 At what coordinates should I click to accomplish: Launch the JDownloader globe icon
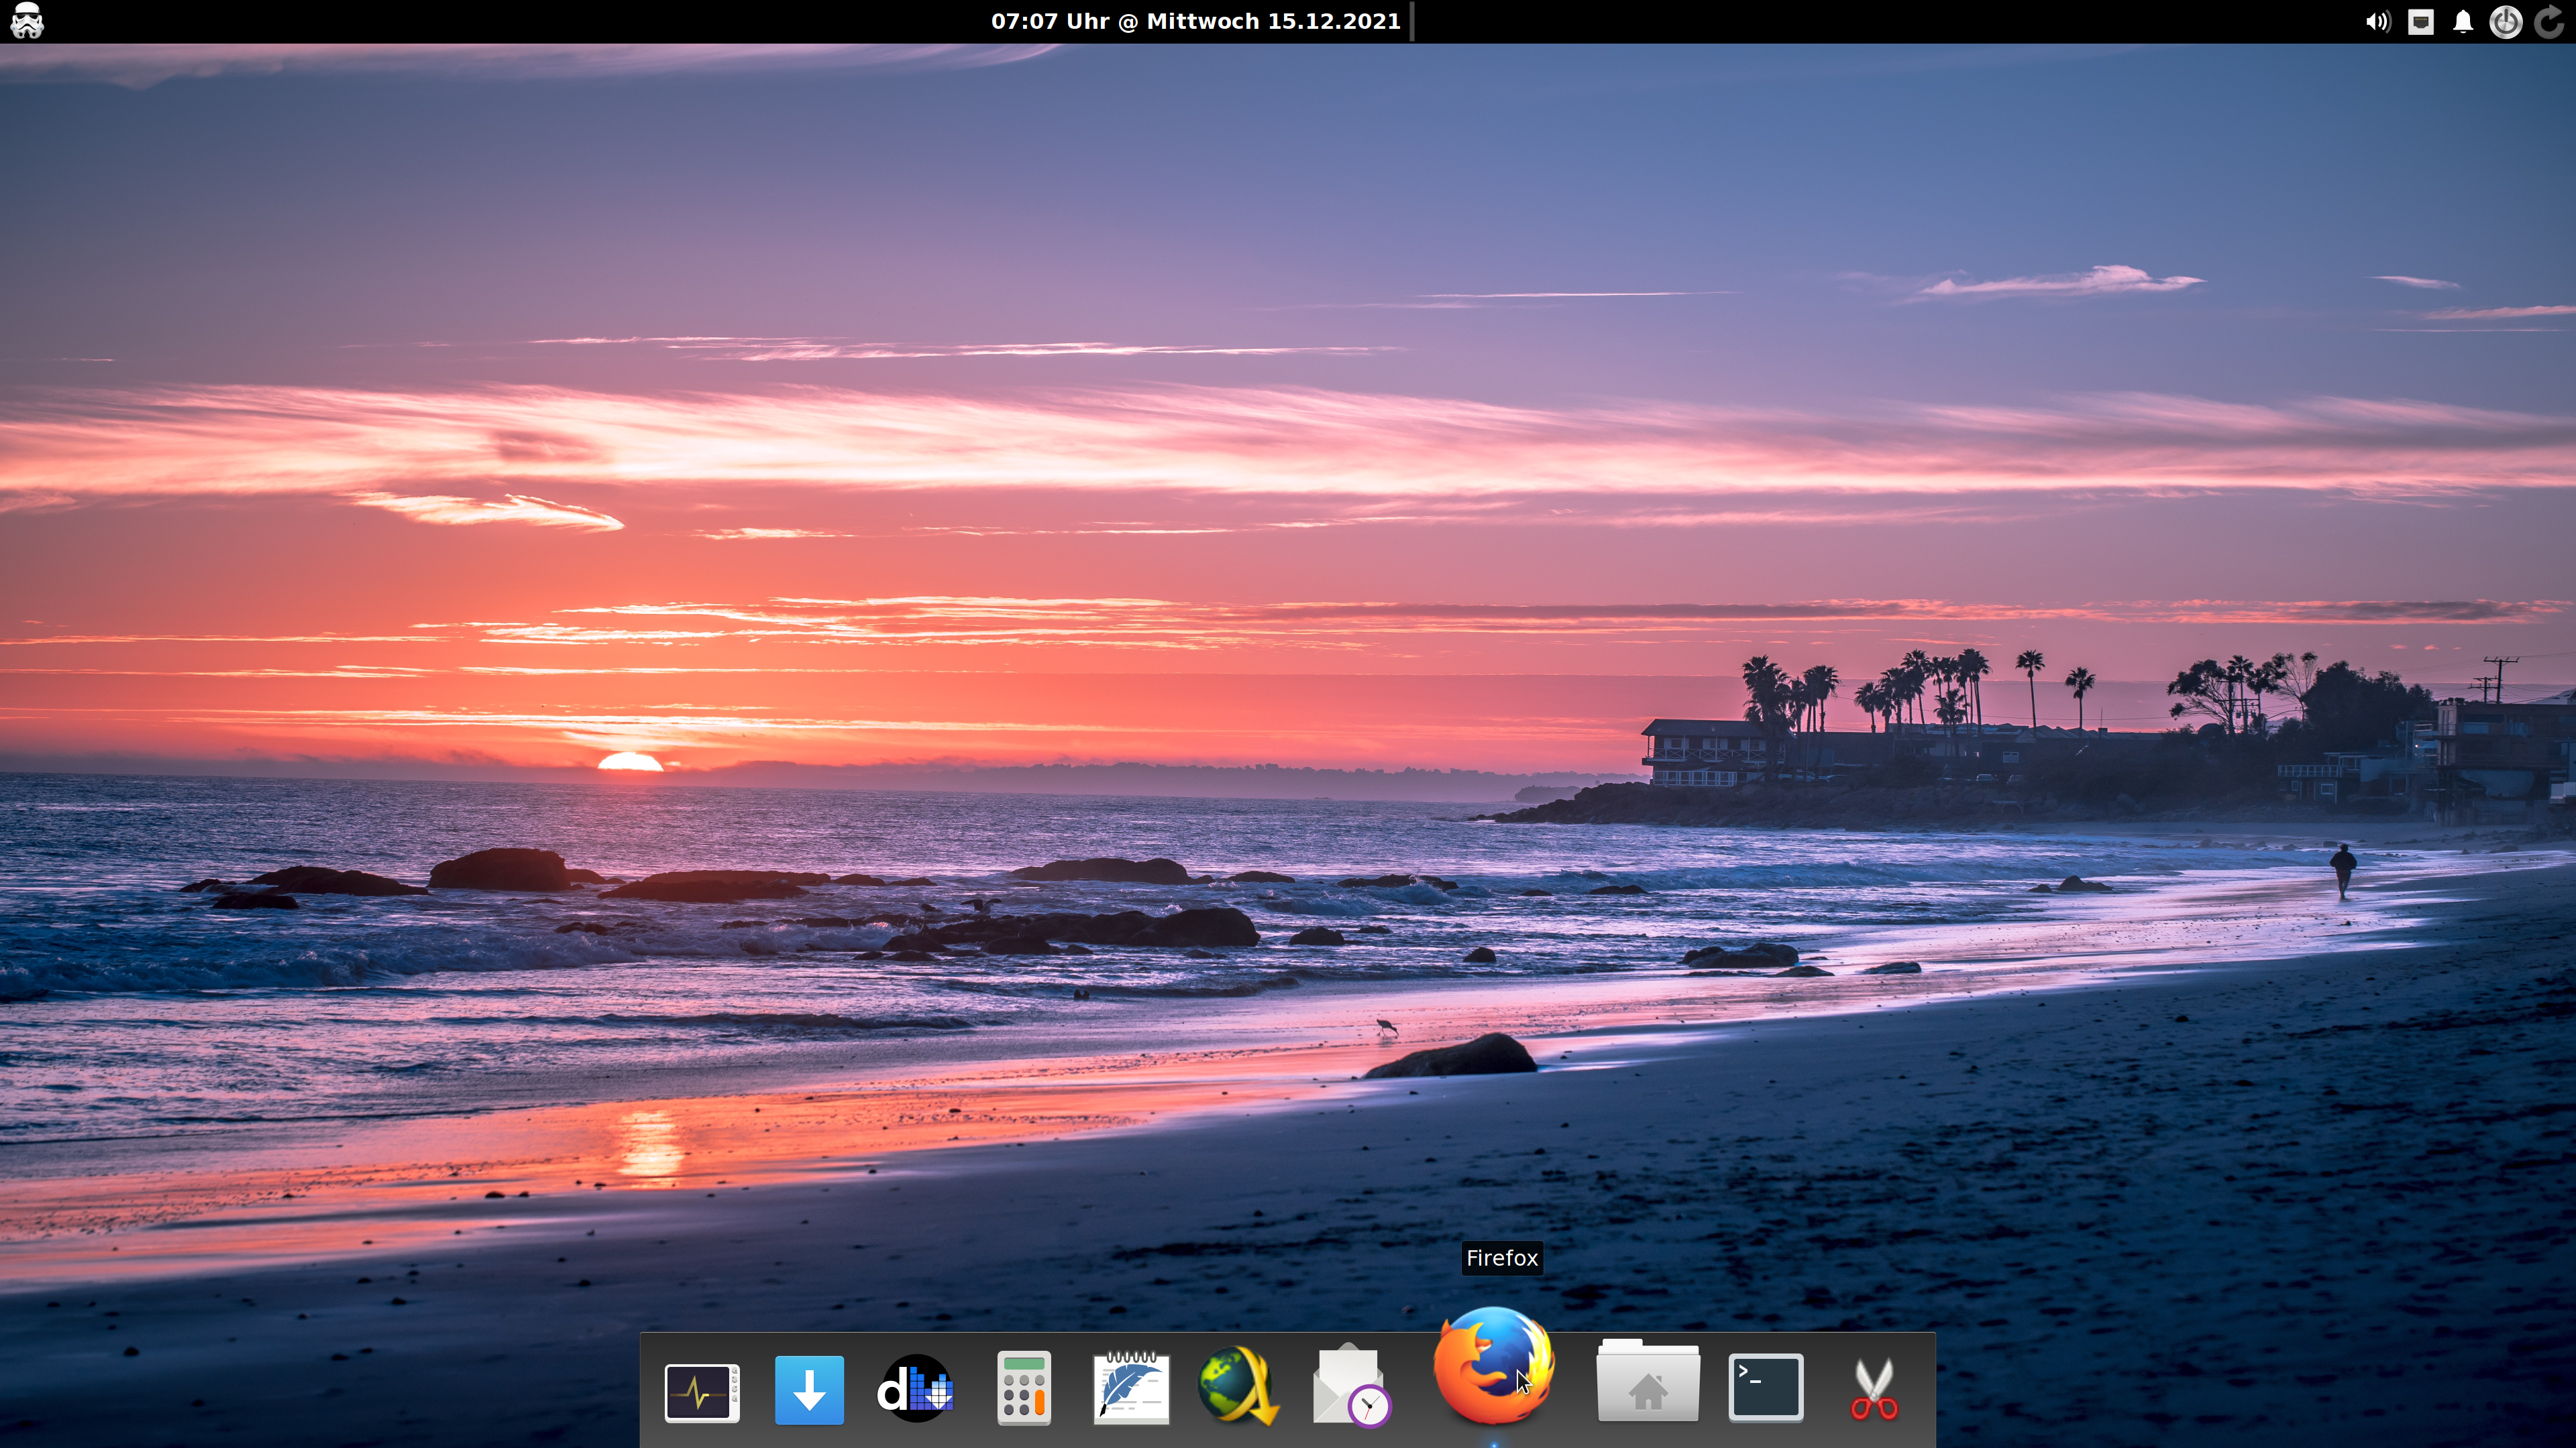[x=1238, y=1386]
